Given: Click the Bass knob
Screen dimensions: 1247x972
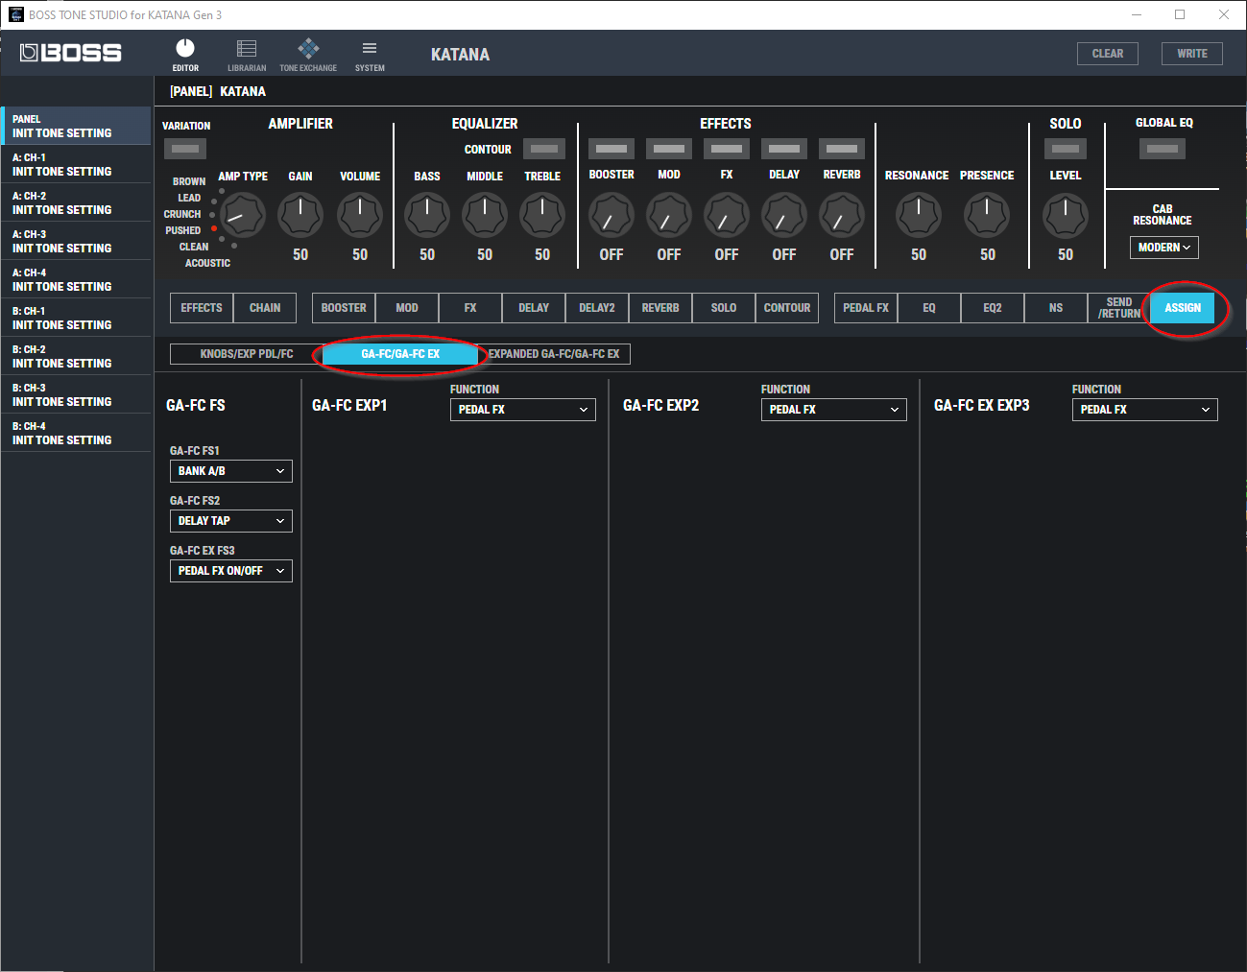Looking at the screenshot, I should pyautogui.click(x=427, y=215).
